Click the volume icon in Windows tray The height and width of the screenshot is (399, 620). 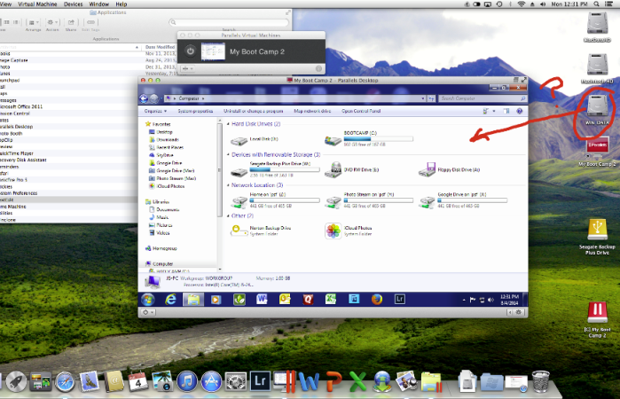coord(491,300)
